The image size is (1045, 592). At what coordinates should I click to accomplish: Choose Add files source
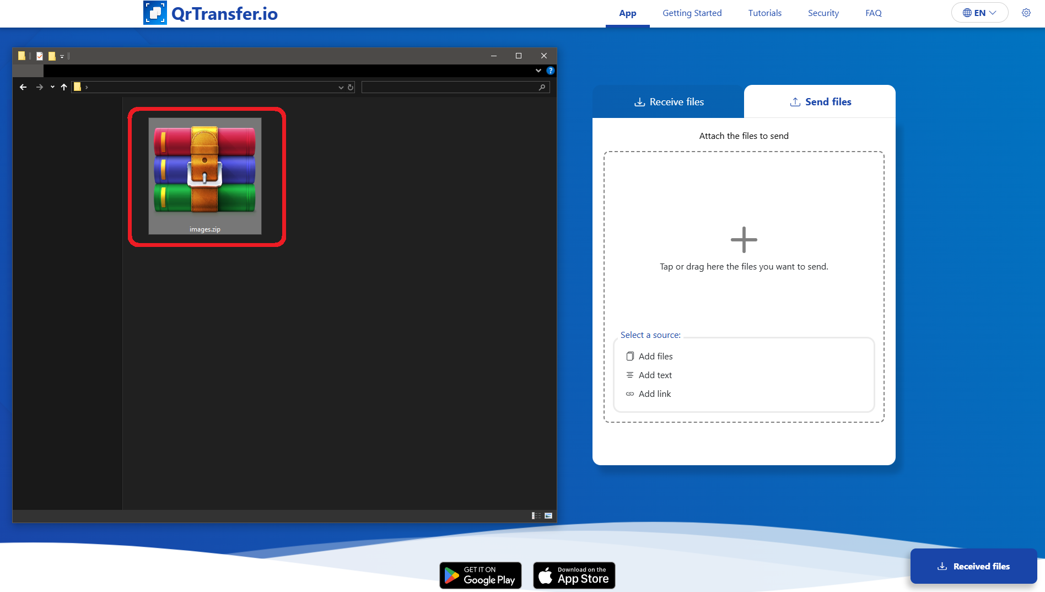(x=649, y=356)
